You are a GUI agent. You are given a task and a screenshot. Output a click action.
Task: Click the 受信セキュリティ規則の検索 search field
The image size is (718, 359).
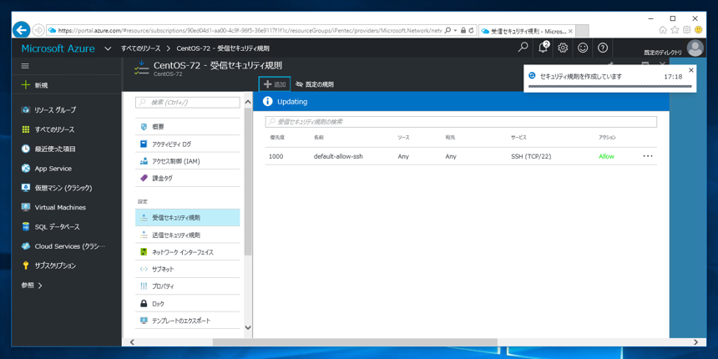(x=461, y=122)
